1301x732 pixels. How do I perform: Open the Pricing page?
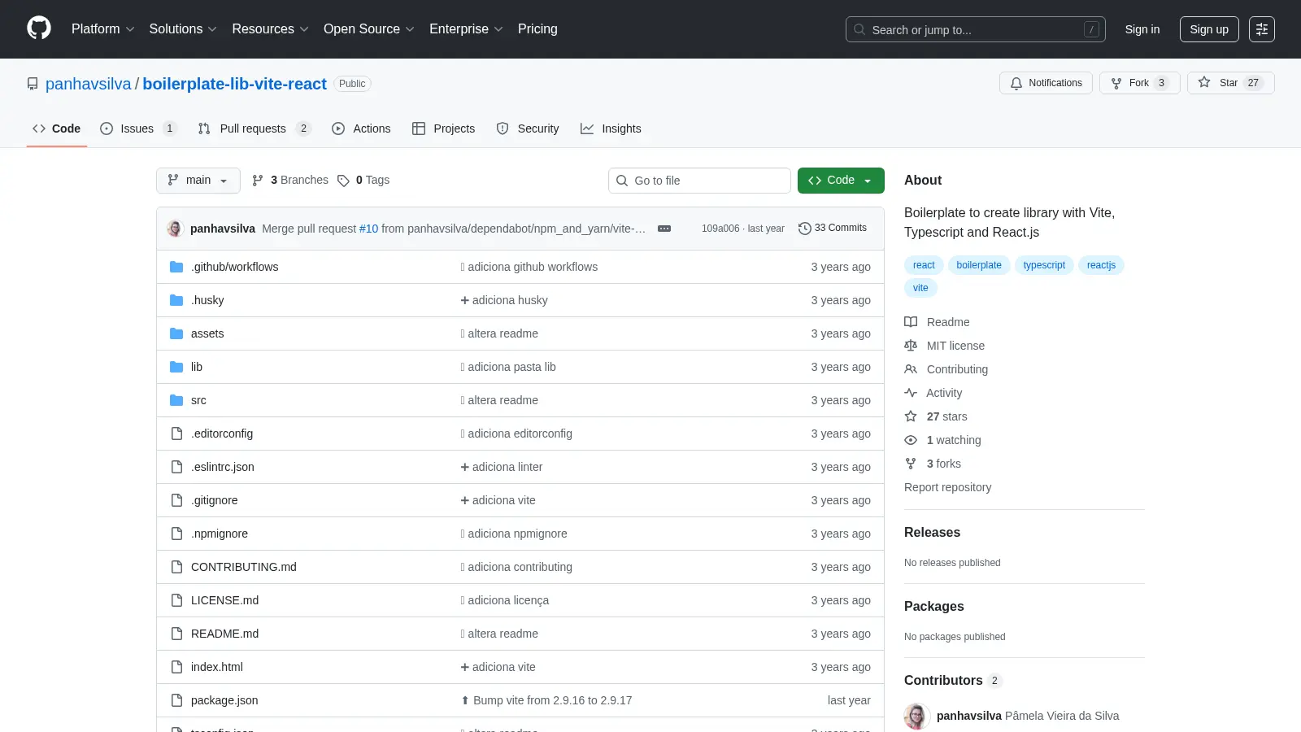[x=537, y=29]
